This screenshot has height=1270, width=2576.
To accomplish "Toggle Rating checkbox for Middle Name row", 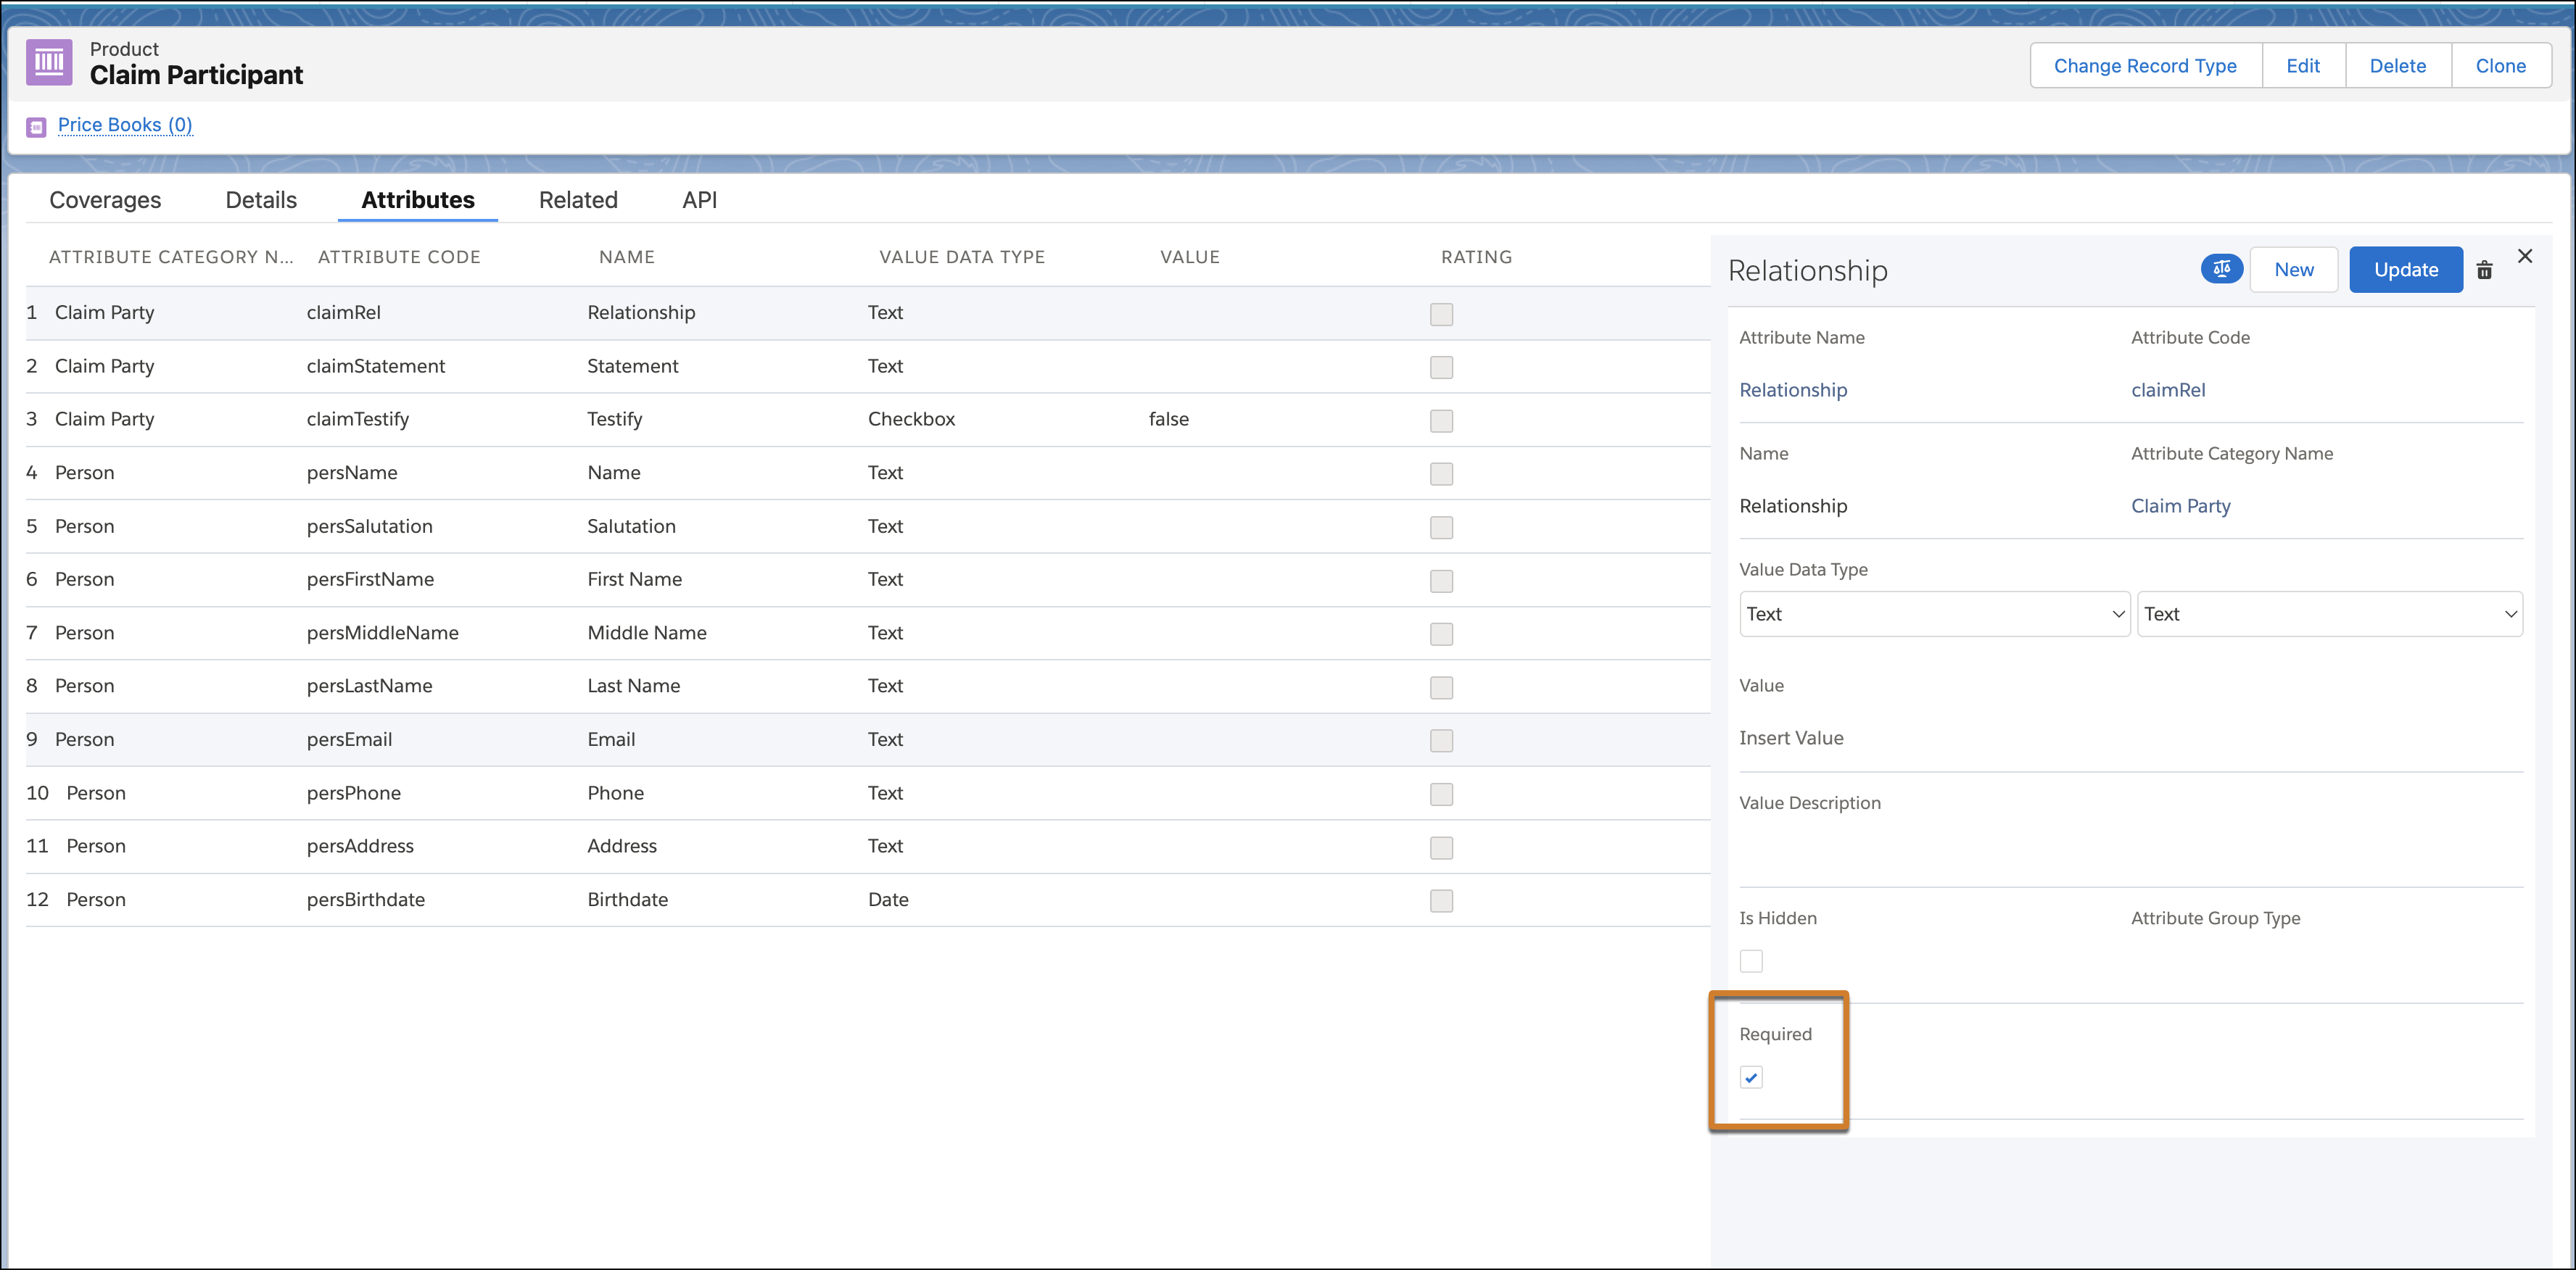I will click(x=1441, y=634).
